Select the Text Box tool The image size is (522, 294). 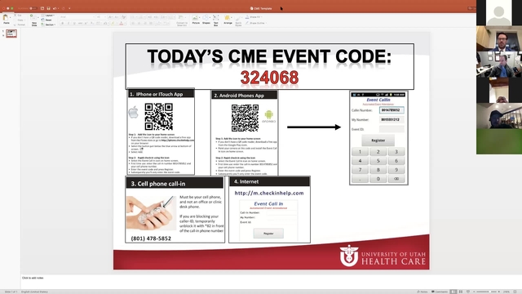click(215, 20)
